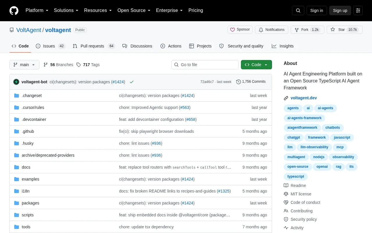This screenshot has height=233, width=372.
Task: Open the appearance settings icon button
Action: (358, 10)
